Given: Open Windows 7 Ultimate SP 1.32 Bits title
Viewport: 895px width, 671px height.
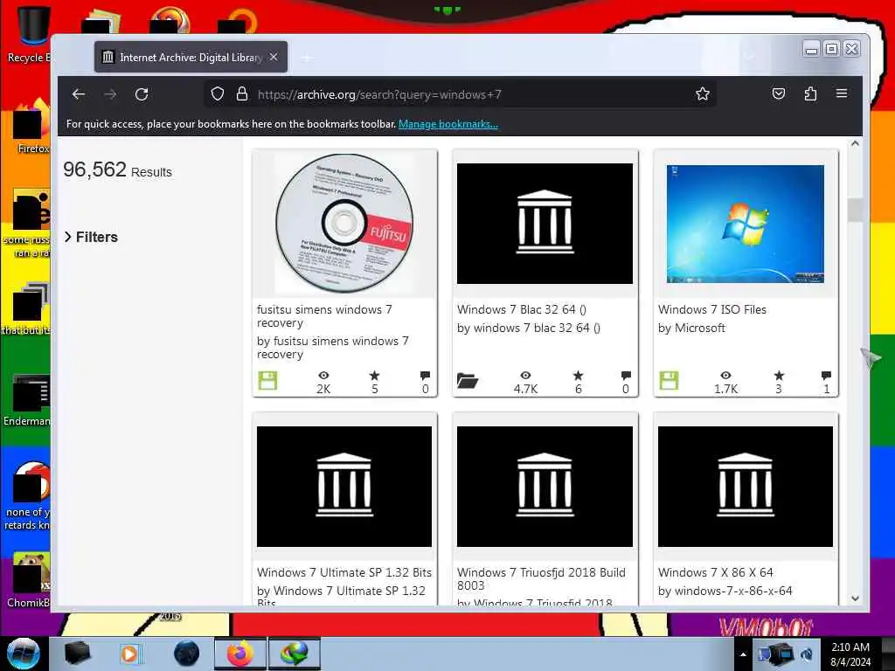Looking at the screenshot, I should pos(344,572).
